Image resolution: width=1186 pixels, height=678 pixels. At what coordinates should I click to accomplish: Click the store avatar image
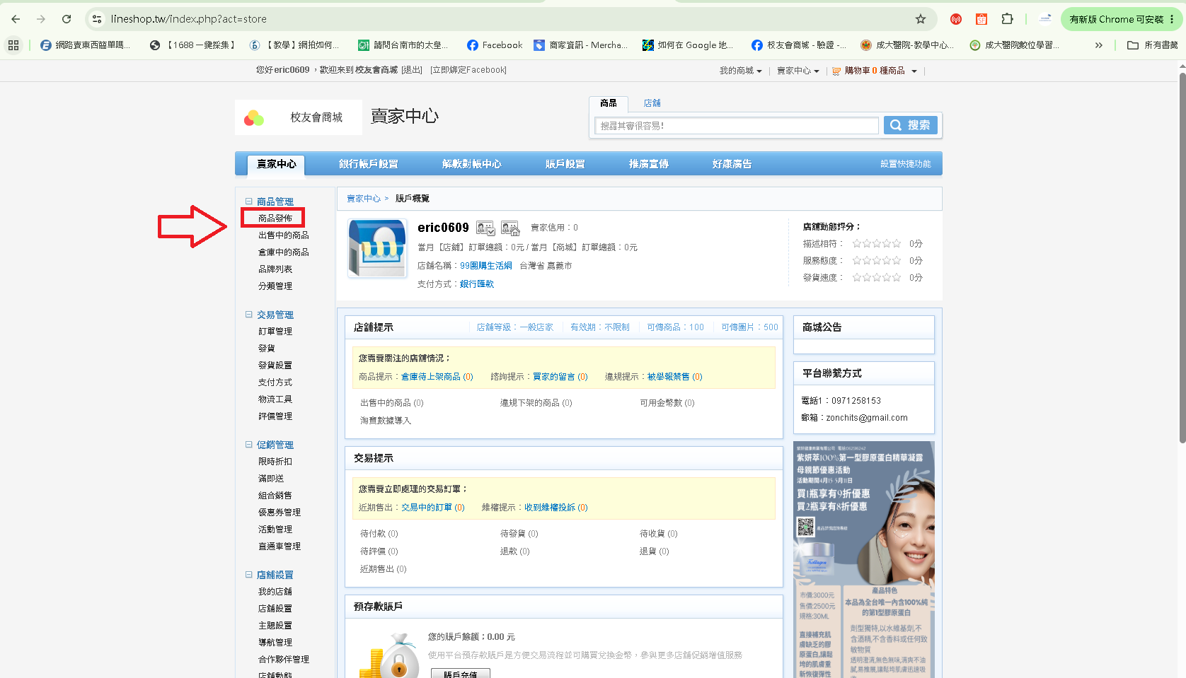point(378,248)
